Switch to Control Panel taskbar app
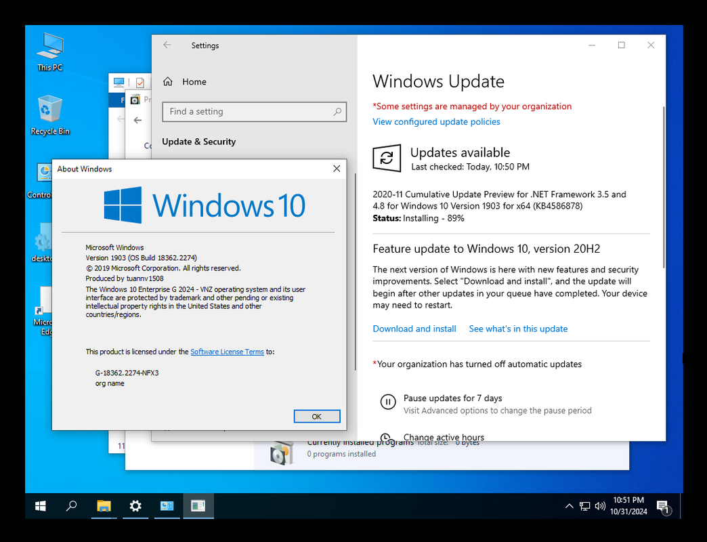The height and width of the screenshot is (542, 707). coord(167,506)
